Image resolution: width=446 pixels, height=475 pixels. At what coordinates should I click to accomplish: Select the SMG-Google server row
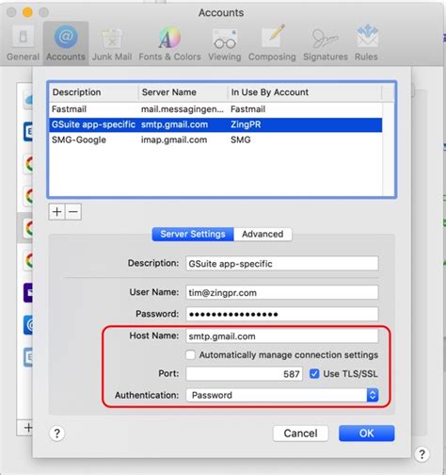coord(215,139)
